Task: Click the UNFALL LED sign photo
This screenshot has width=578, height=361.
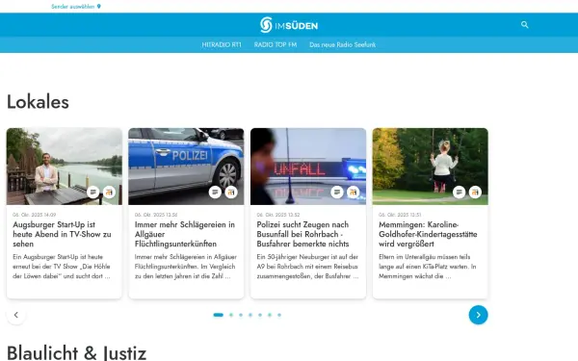Action: [308, 167]
